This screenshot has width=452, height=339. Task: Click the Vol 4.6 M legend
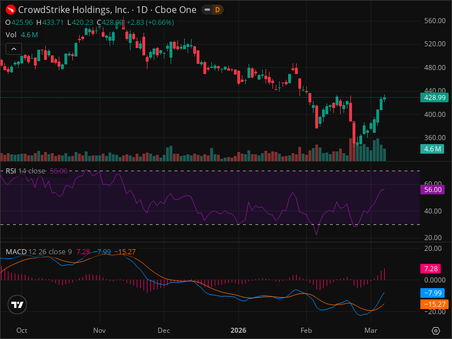tap(22, 35)
